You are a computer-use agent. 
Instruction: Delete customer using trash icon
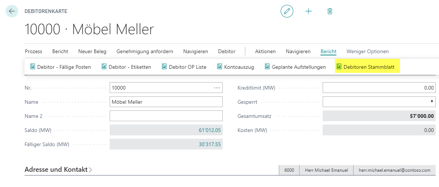click(330, 11)
